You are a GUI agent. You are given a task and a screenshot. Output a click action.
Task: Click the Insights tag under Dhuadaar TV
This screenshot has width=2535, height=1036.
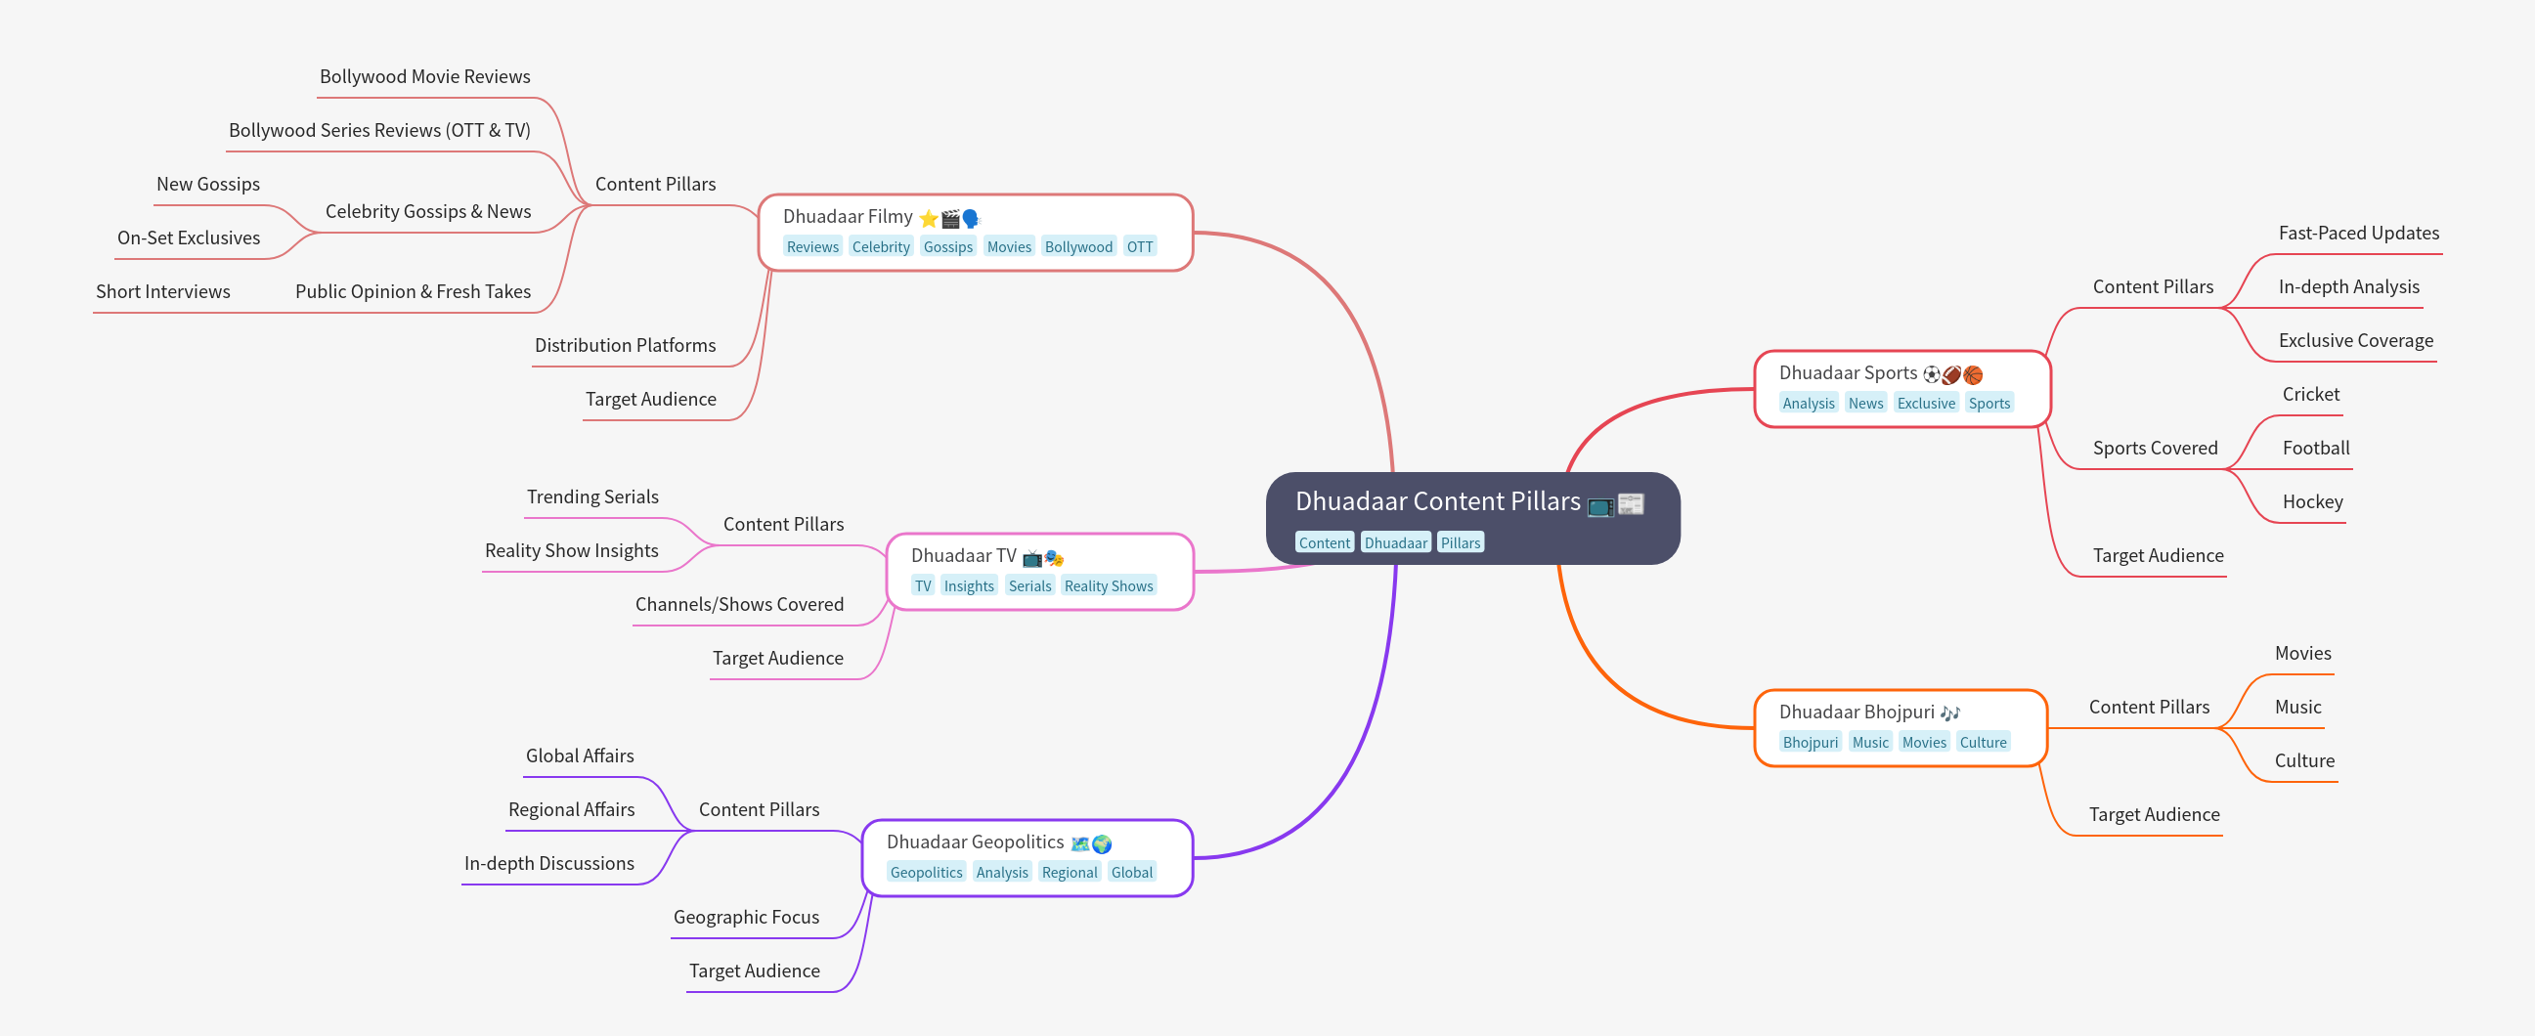(x=968, y=586)
